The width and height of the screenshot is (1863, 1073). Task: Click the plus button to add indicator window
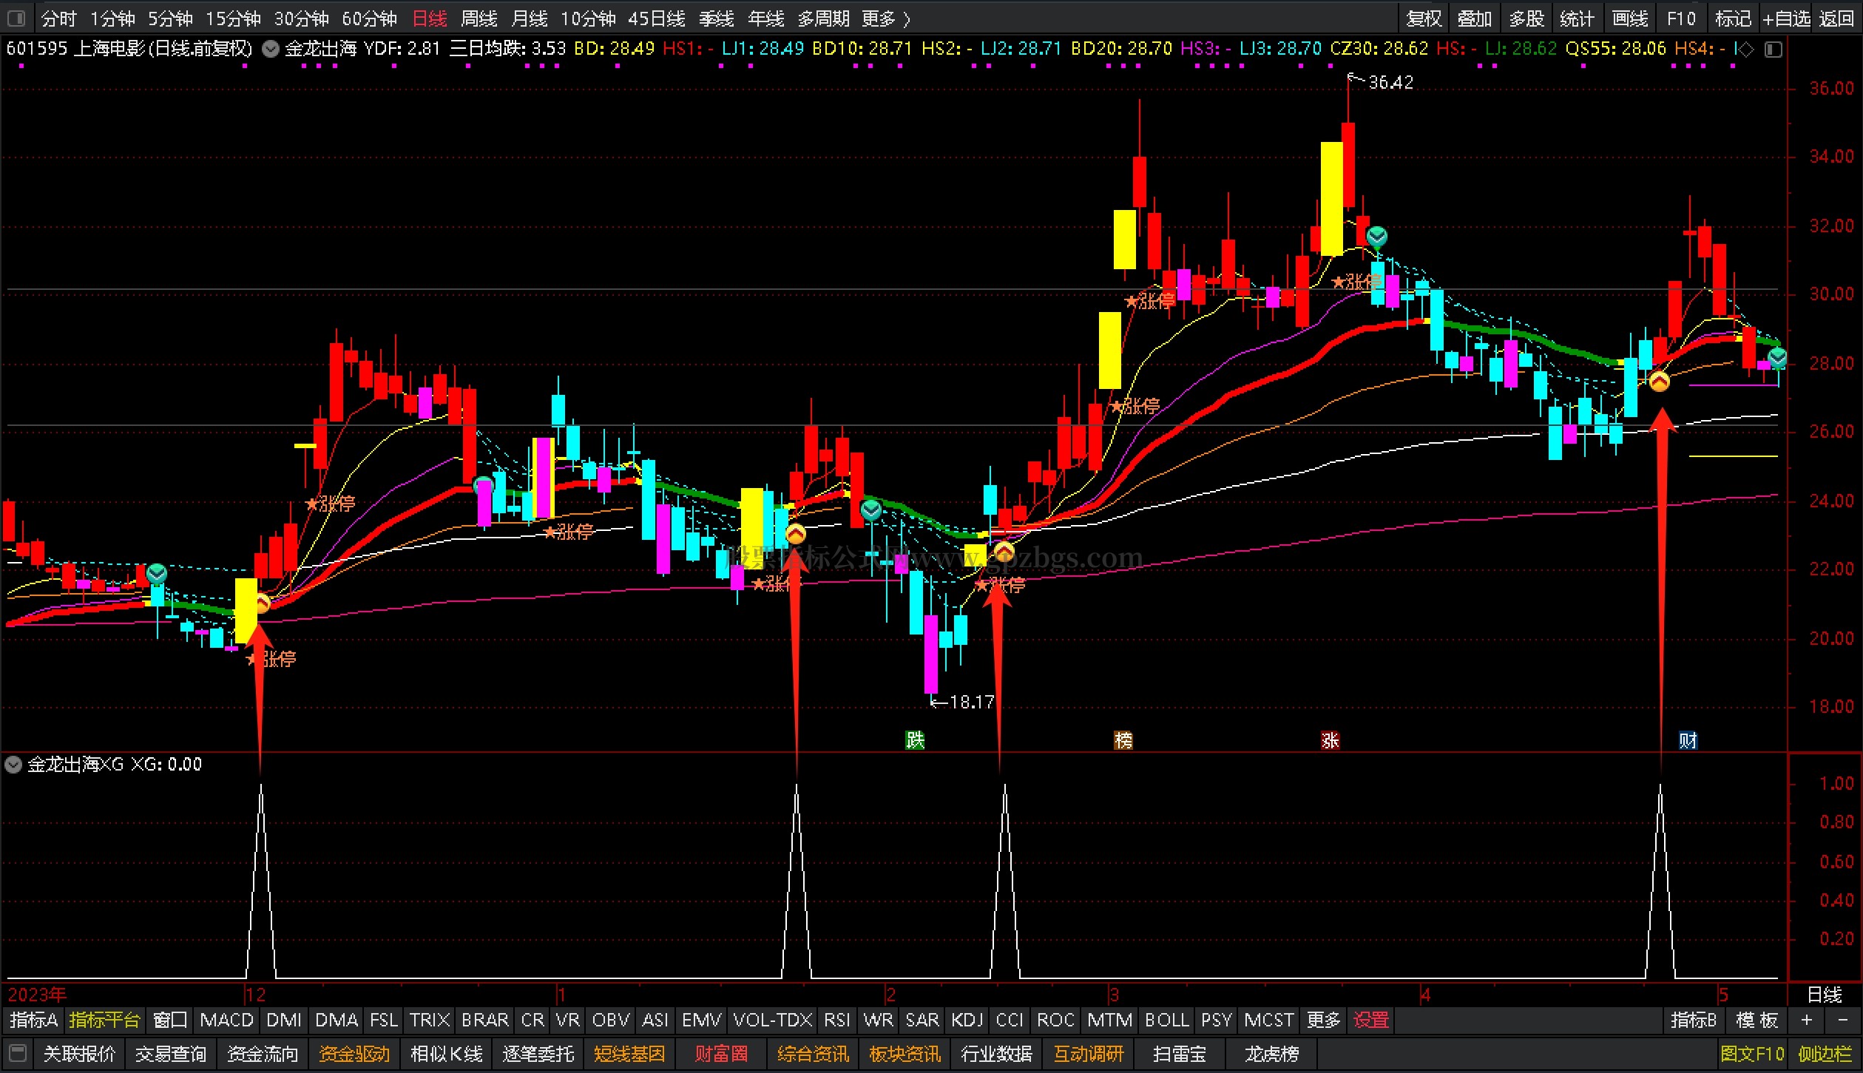click(x=1807, y=1020)
